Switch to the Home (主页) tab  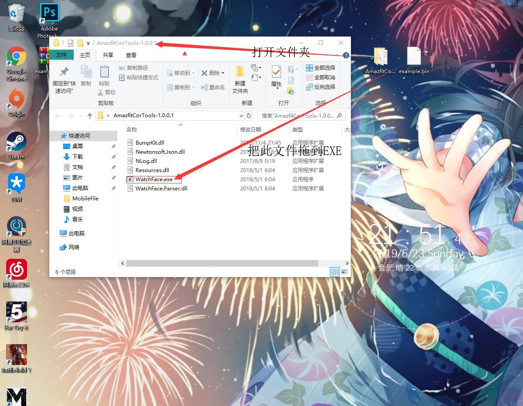coord(85,55)
